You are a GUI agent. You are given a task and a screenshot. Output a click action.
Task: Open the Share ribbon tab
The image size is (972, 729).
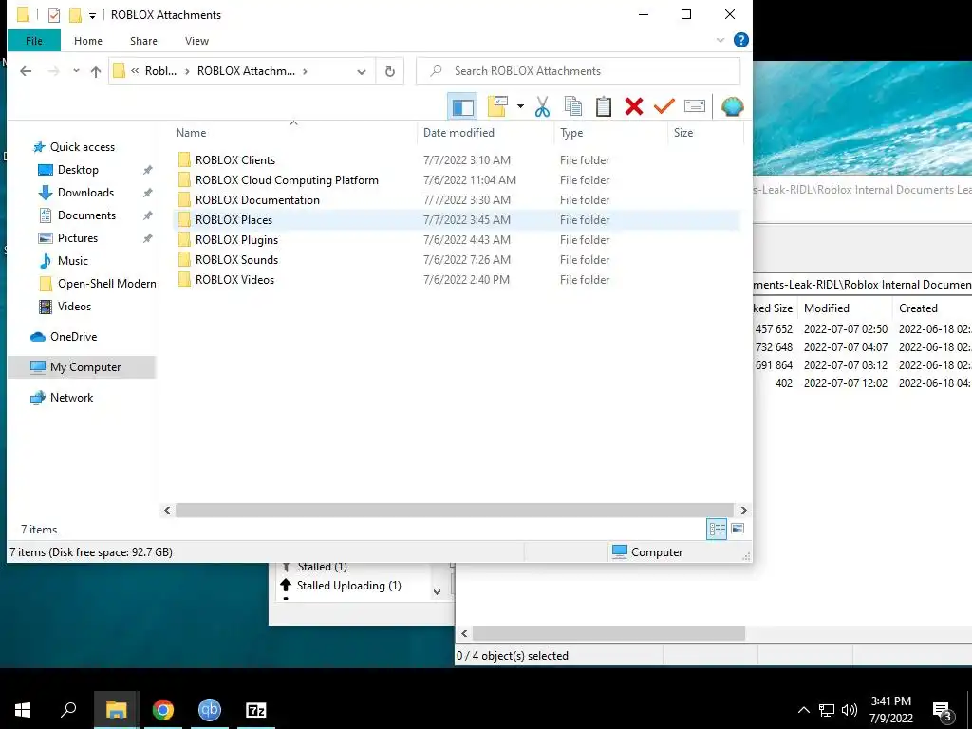(143, 41)
